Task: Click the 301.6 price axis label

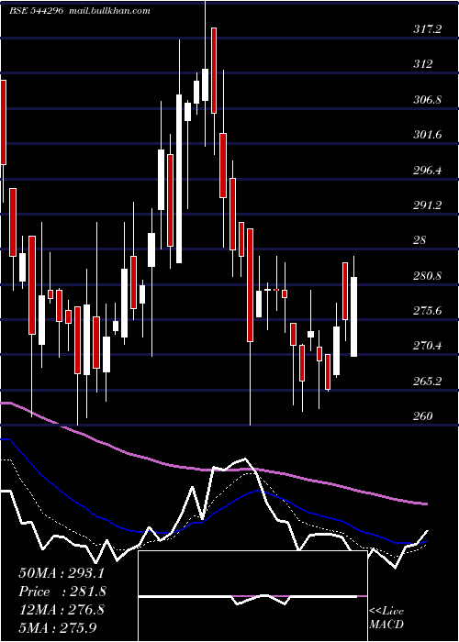Action: [x=427, y=135]
